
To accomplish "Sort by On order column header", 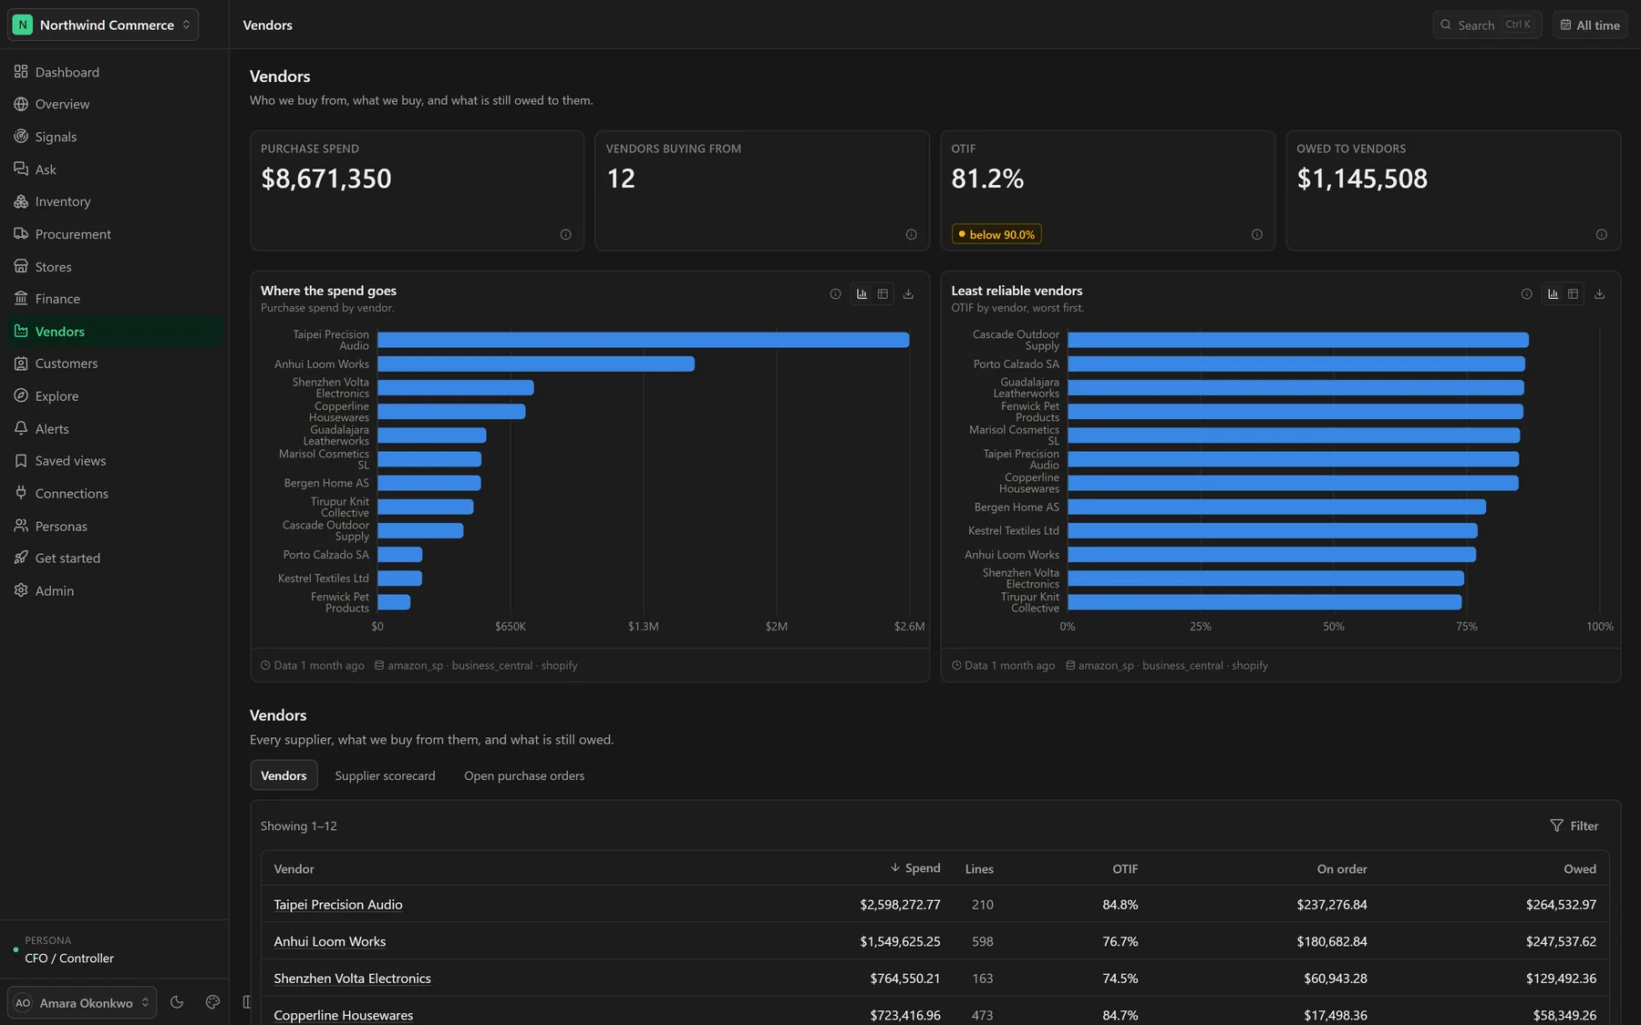I will tap(1342, 868).
